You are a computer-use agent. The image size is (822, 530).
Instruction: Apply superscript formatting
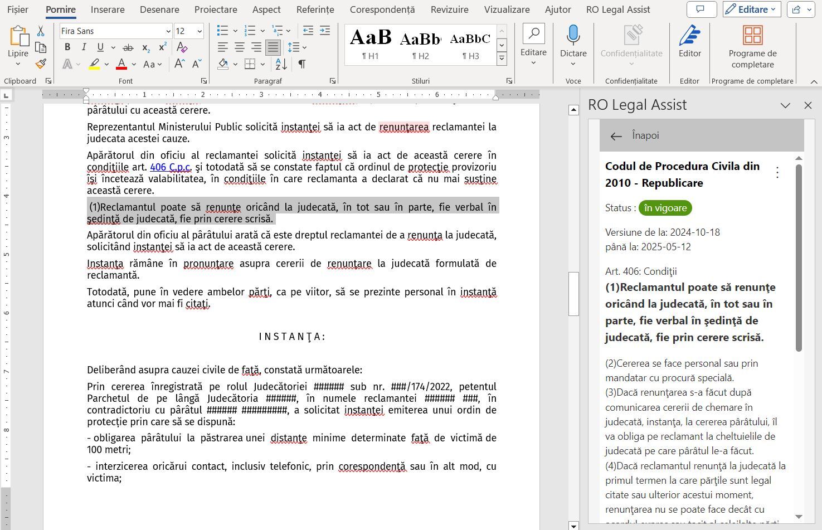[x=163, y=48]
